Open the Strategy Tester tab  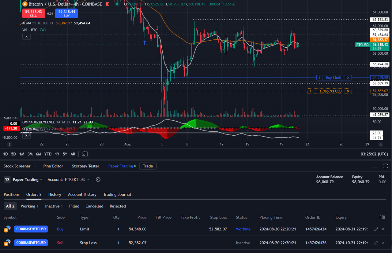coord(85,166)
